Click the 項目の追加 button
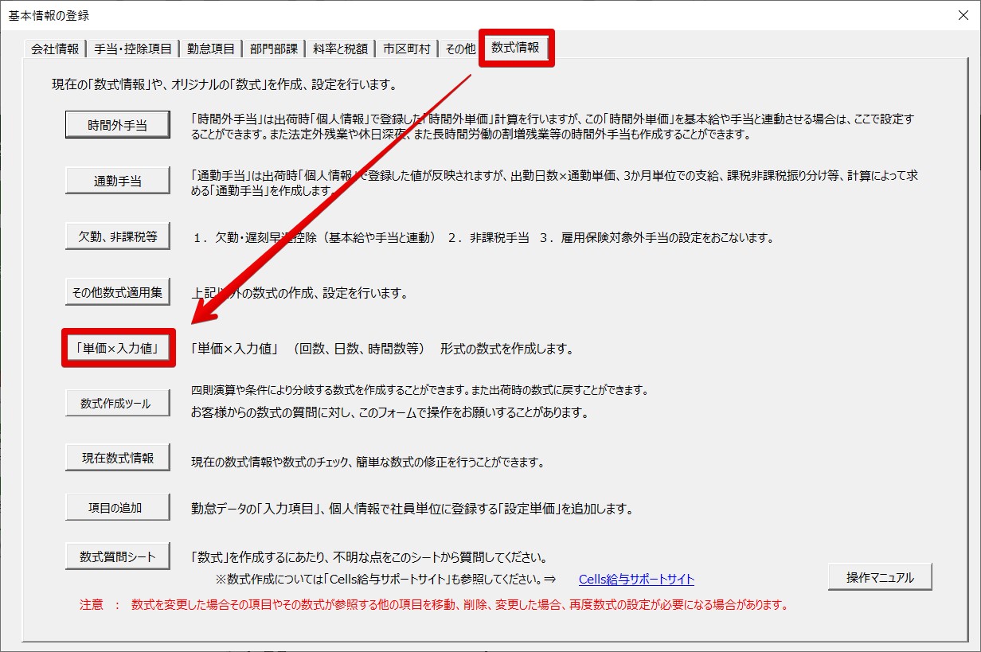 [117, 507]
